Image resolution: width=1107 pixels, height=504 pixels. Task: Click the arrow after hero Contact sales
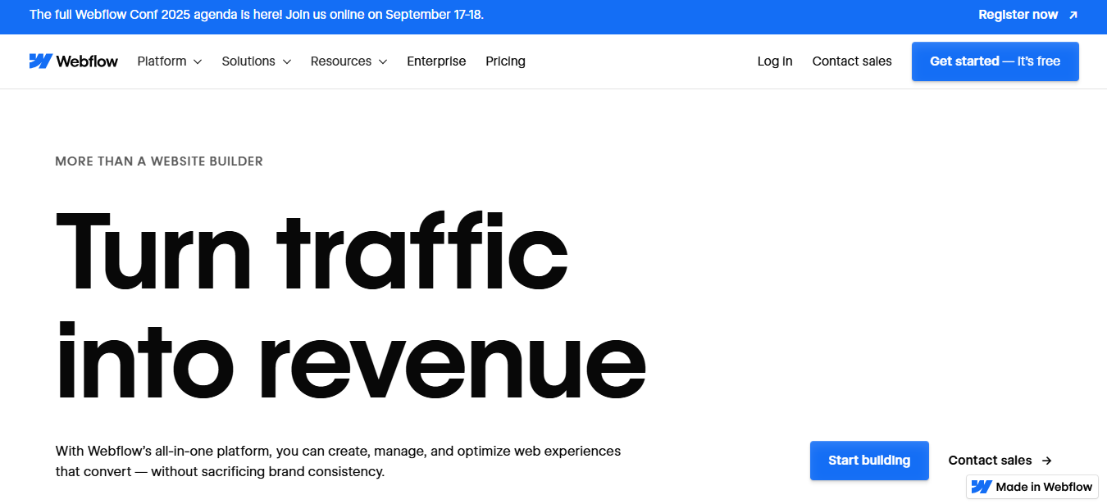pos(1046,461)
